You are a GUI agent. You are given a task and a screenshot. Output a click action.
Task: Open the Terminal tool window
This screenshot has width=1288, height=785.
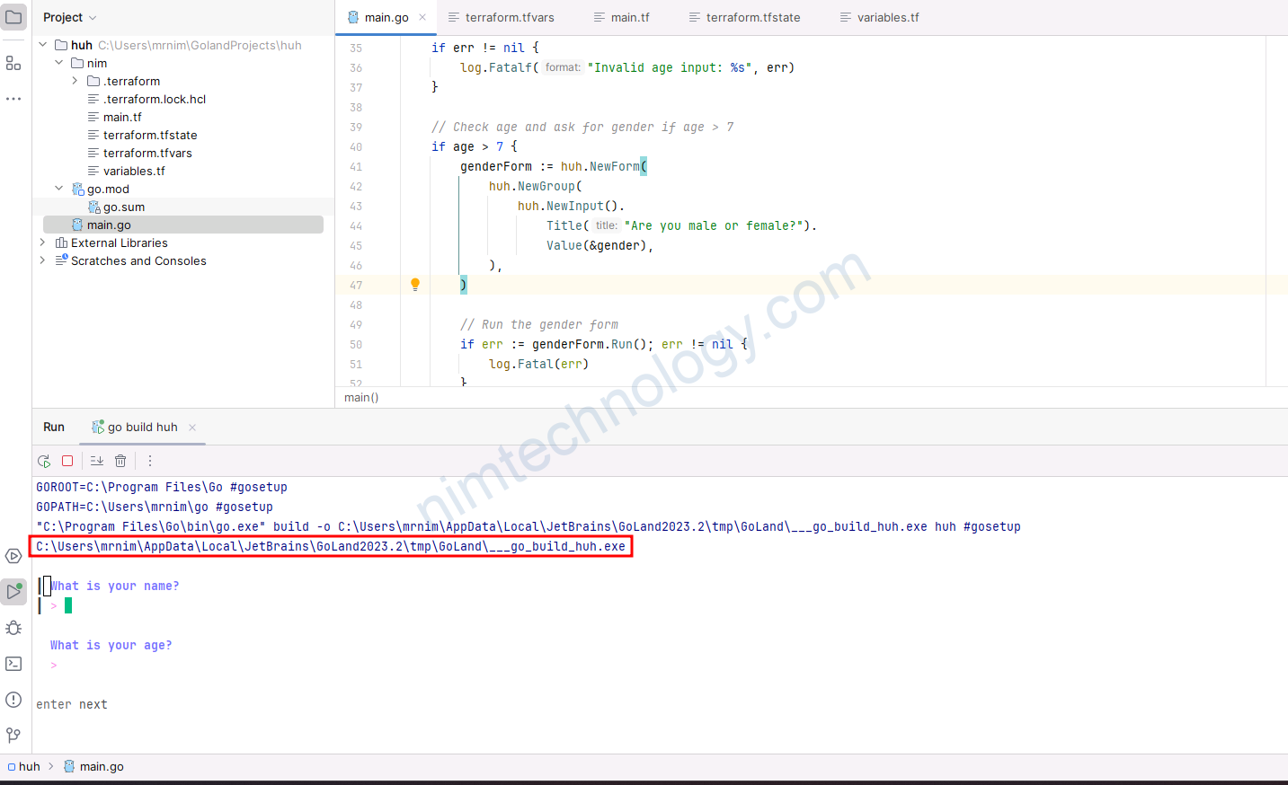[x=13, y=664]
